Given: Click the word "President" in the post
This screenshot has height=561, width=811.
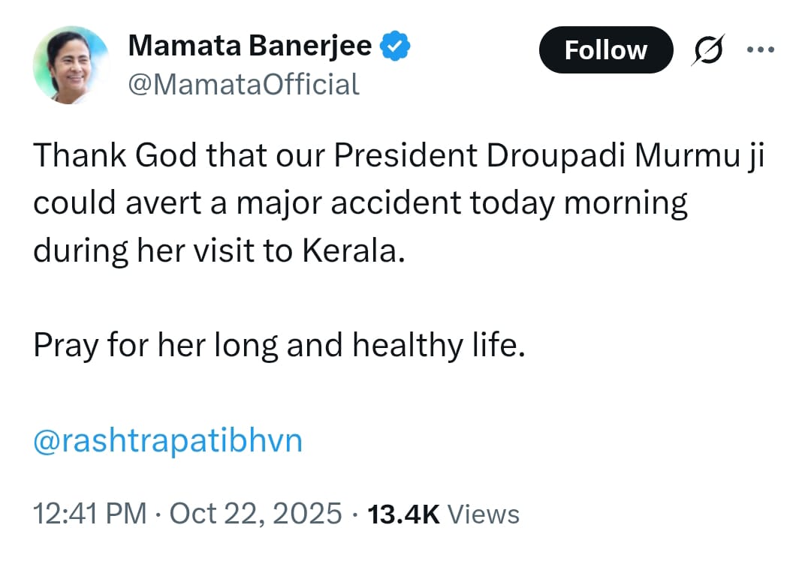Looking at the screenshot, I should click(x=405, y=156).
